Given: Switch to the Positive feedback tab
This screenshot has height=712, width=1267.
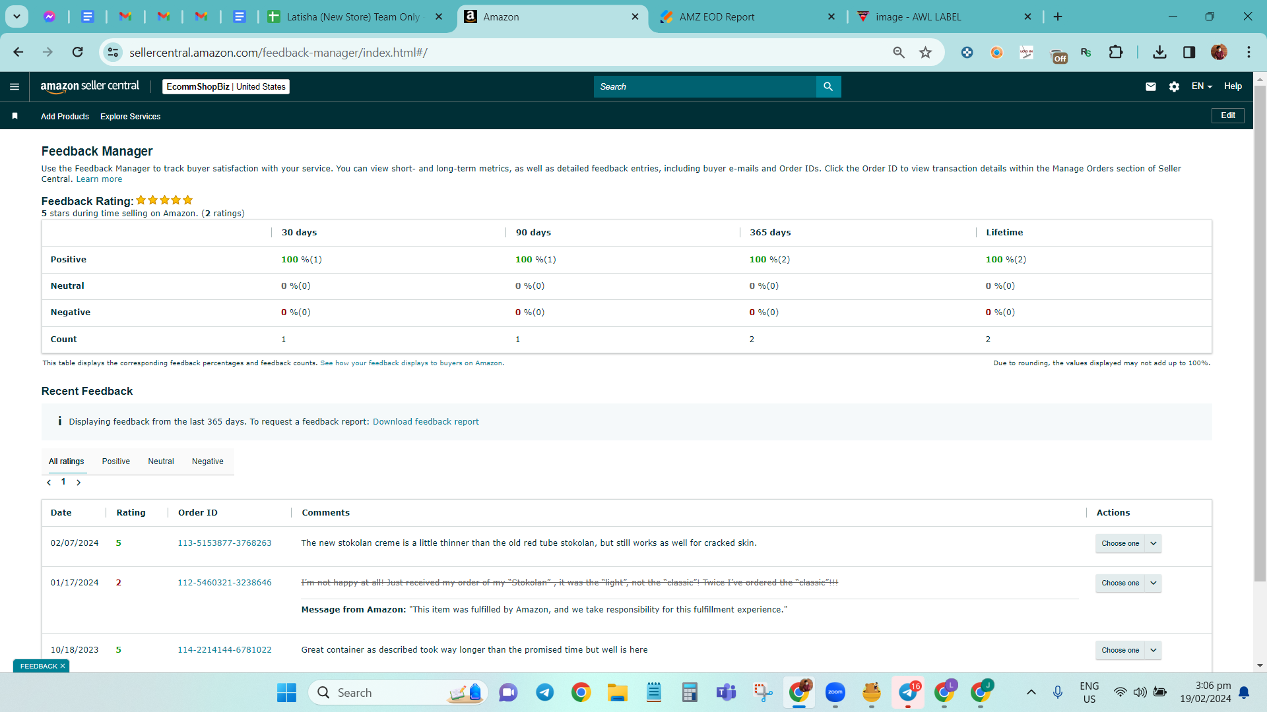Looking at the screenshot, I should tap(116, 461).
